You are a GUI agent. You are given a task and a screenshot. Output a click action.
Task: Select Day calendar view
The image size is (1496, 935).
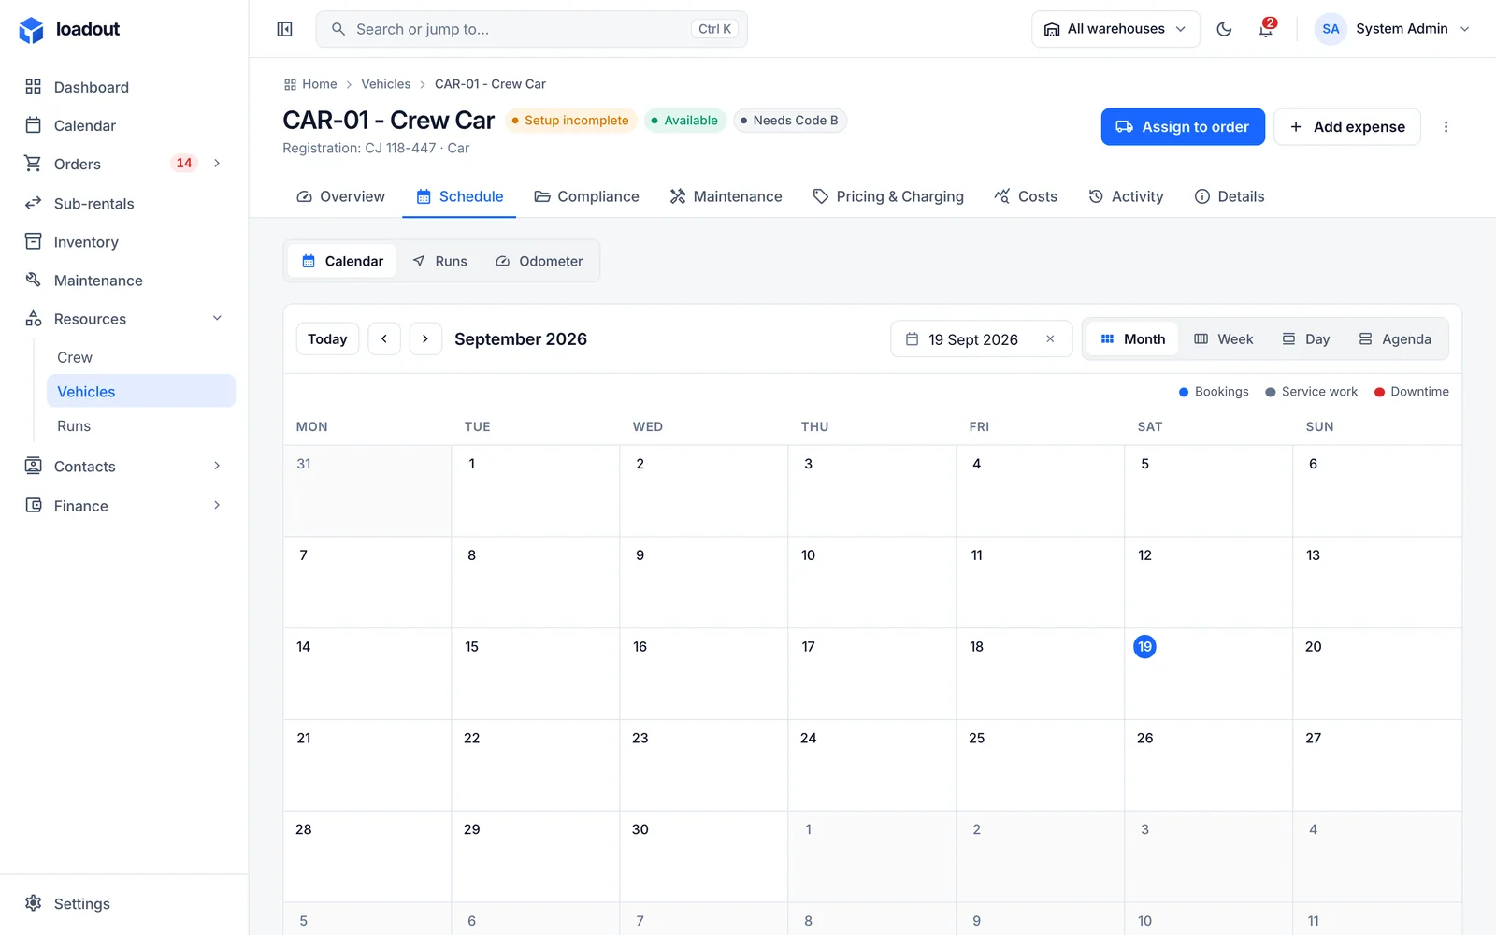pos(1306,339)
